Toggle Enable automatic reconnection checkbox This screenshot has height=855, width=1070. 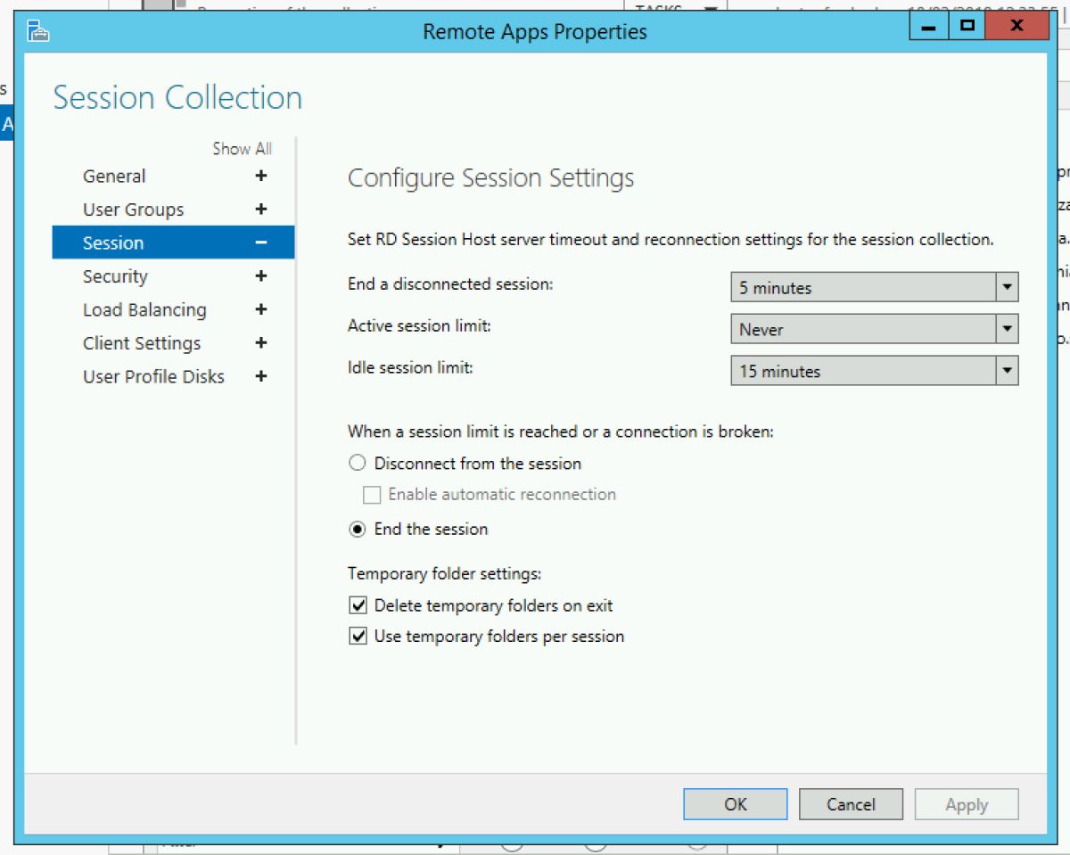coord(372,495)
